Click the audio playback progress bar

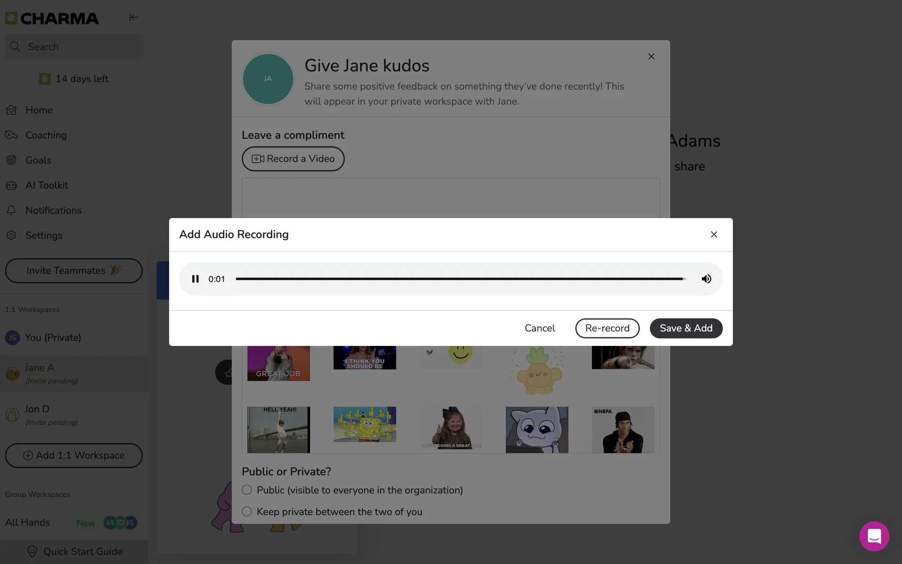pyautogui.click(x=460, y=279)
